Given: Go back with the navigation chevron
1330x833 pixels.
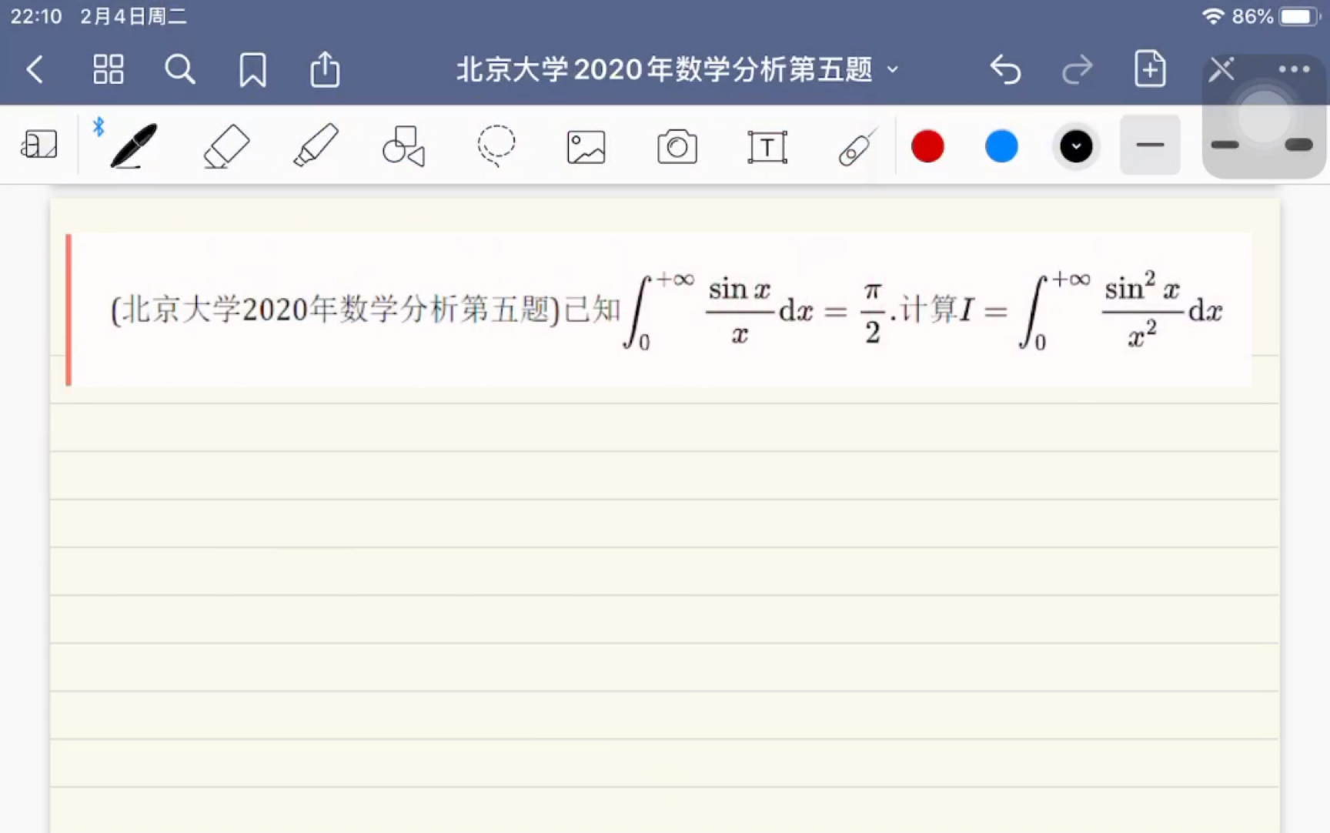Looking at the screenshot, I should (x=35, y=69).
